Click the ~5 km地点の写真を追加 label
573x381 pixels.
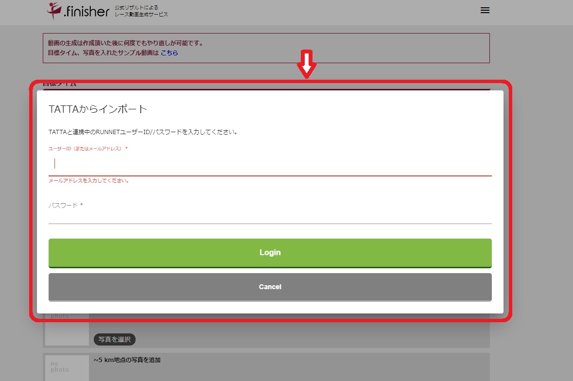coord(127,360)
